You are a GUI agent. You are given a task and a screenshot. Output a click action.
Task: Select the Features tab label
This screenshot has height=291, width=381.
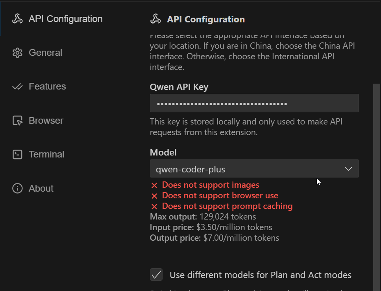47,87
